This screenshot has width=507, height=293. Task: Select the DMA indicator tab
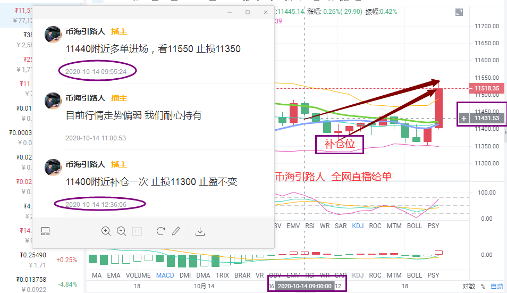point(203,275)
